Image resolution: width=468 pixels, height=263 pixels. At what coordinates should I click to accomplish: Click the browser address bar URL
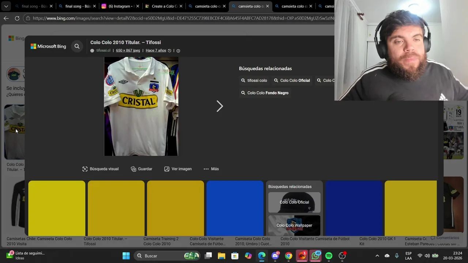pos(183,18)
